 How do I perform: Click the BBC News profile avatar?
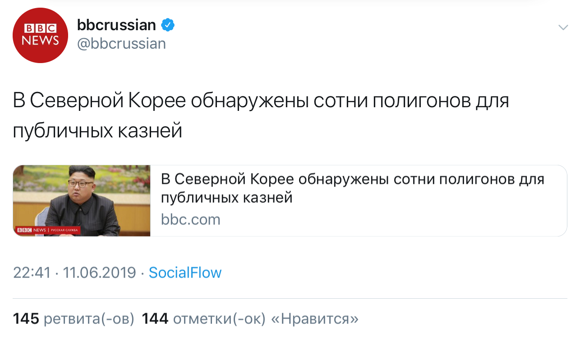tap(40, 35)
